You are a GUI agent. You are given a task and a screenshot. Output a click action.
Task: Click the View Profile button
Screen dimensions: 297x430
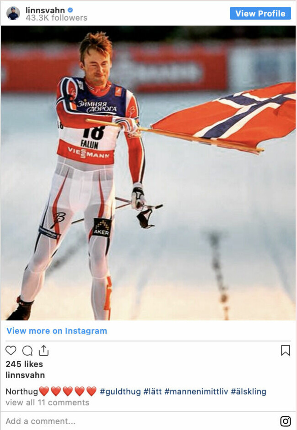coord(260,13)
